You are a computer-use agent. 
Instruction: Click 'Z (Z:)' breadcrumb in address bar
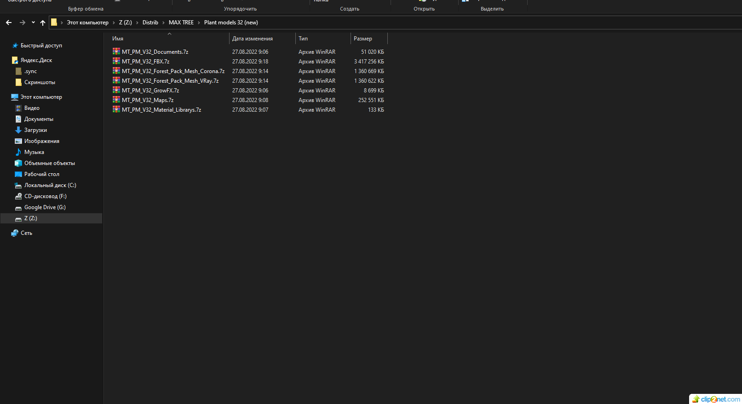(125, 23)
